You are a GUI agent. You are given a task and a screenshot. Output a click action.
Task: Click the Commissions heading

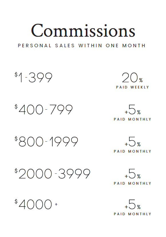83,30
